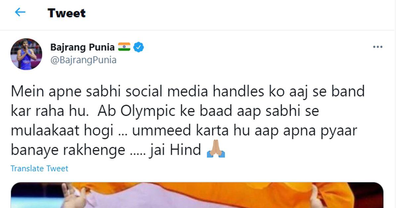
Task: Go back using the left arrow
Action: click(20, 13)
